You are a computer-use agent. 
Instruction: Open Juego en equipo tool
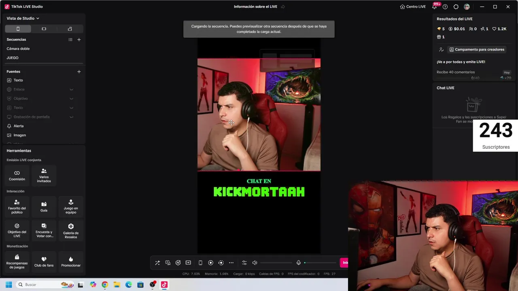pos(71,207)
